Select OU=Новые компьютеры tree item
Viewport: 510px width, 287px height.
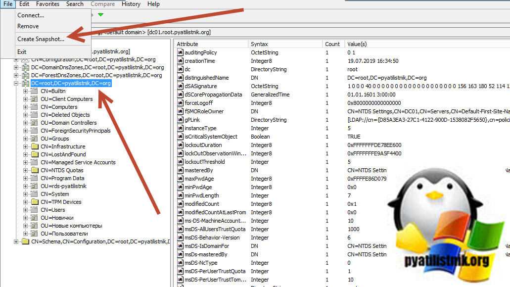click(71, 226)
